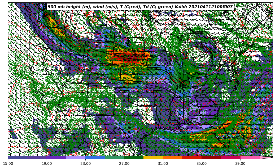Click the 39.00 colorbar tick label
275x168 pixels.
tap(240, 164)
